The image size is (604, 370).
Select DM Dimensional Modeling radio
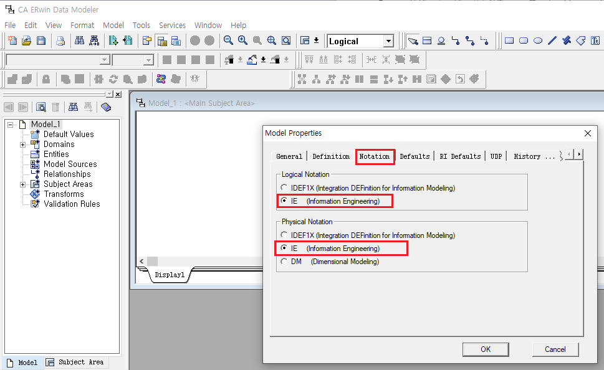(x=284, y=262)
